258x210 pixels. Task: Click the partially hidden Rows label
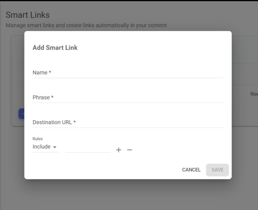tap(254, 94)
